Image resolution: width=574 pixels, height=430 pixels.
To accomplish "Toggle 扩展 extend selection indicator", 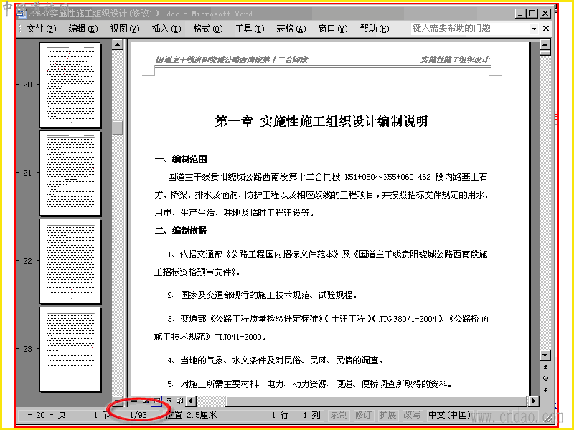I will [387, 415].
